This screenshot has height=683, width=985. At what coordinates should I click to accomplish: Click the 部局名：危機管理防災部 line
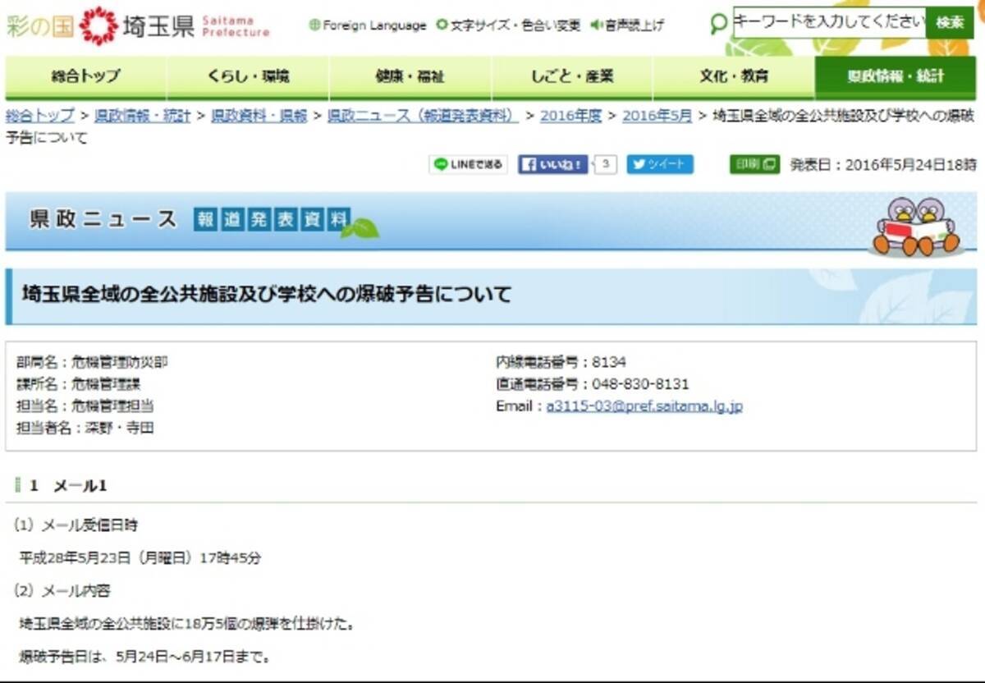(93, 361)
